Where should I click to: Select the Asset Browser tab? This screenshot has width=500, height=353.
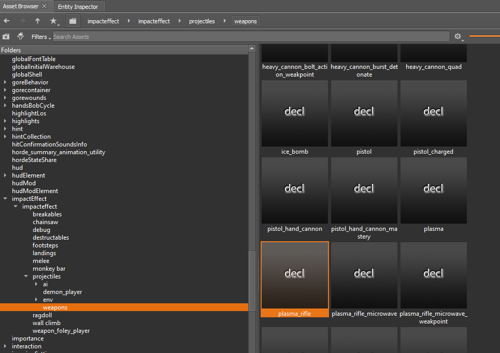20,6
